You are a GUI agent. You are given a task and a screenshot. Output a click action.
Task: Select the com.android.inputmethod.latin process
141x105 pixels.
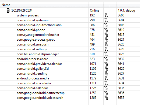39,25
